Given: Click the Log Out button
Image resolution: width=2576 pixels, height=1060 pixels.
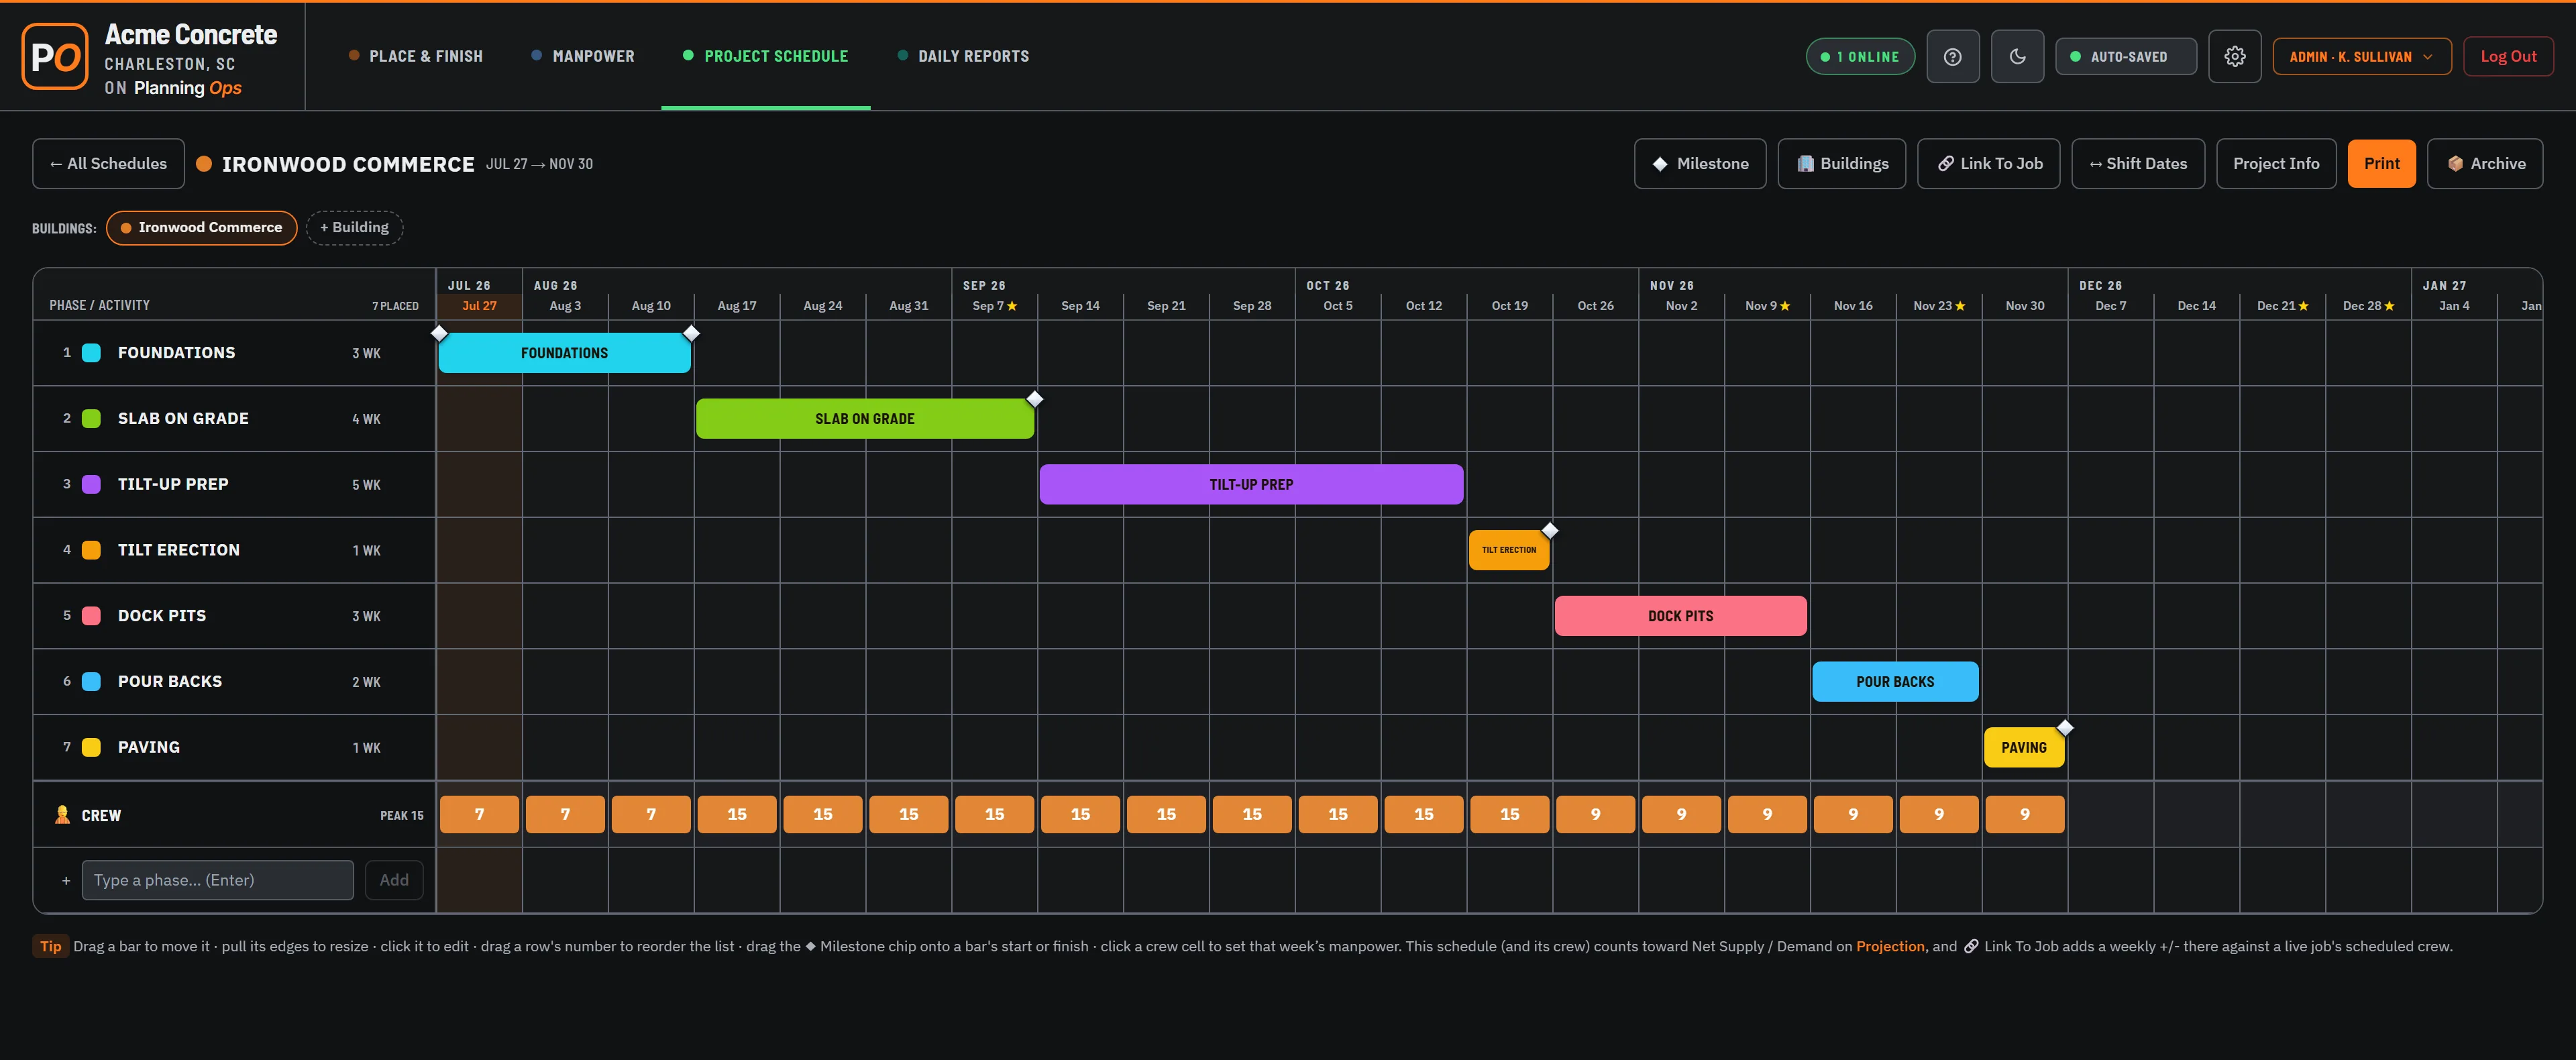Looking at the screenshot, I should [x=2507, y=57].
